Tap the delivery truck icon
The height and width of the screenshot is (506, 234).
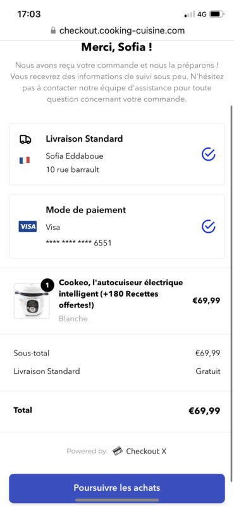tap(25, 139)
